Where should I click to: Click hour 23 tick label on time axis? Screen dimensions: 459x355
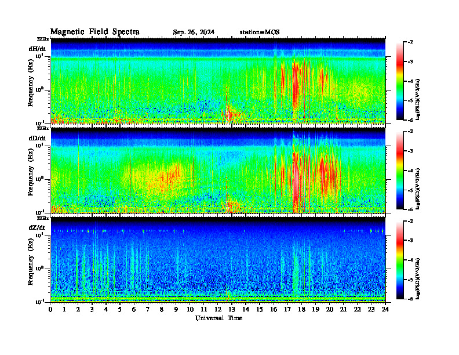371,309
